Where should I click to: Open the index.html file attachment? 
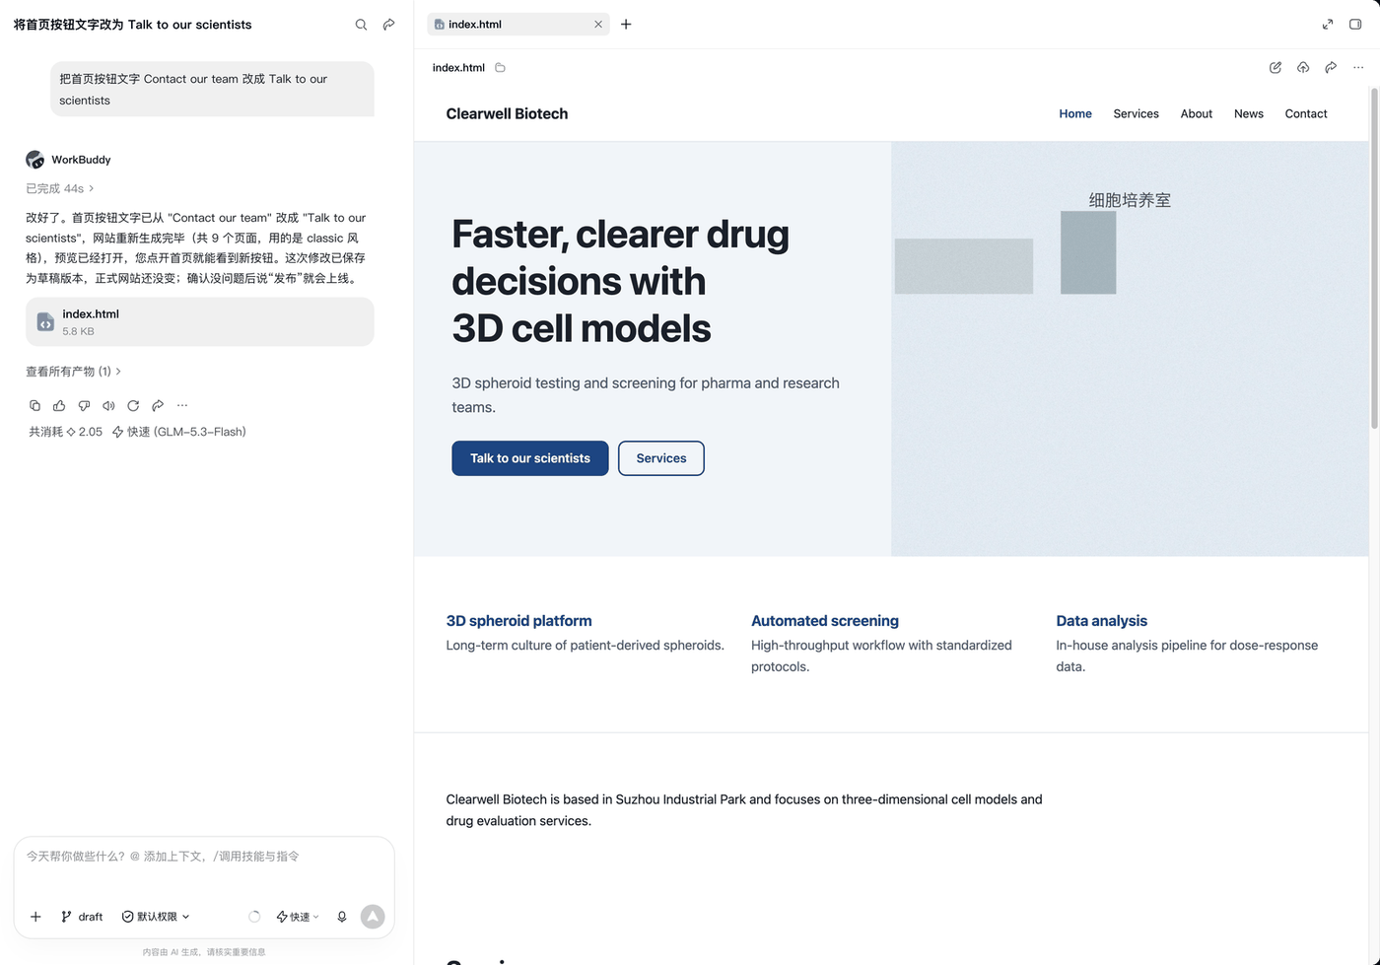coord(200,322)
